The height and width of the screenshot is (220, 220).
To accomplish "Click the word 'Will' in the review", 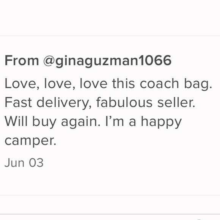I will click(16, 121).
